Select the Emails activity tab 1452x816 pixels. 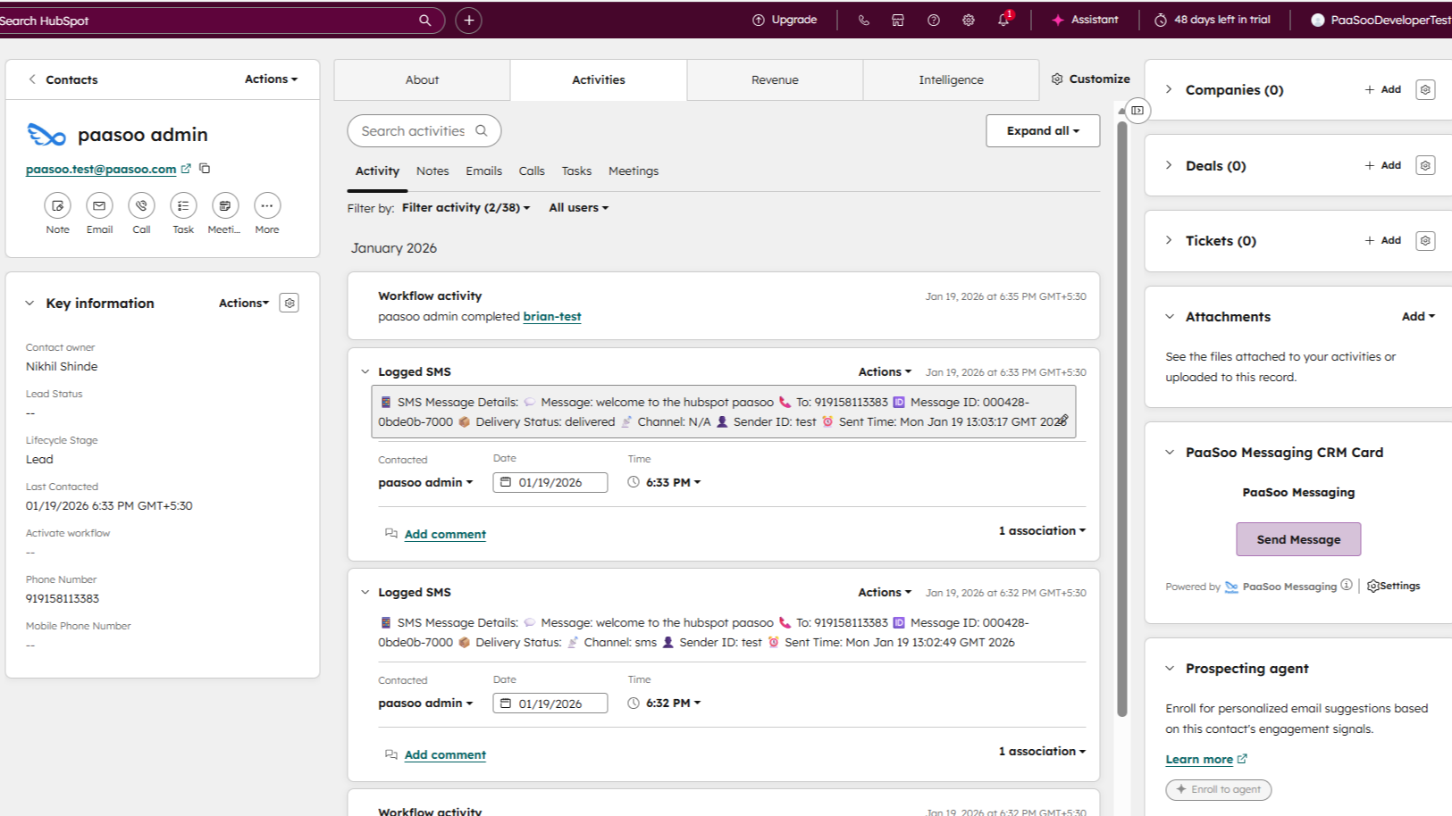pyautogui.click(x=483, y=171)
